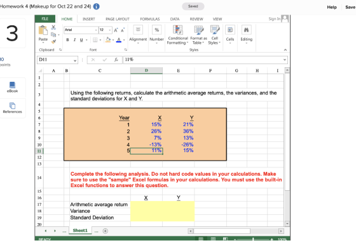
Task: Click the Help link
Action: pos(332,7)
